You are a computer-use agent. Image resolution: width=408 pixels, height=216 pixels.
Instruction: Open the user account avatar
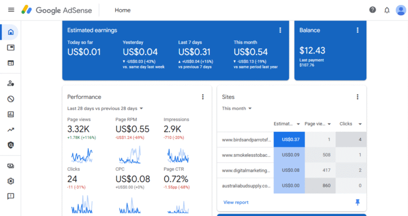click(400, 10)
